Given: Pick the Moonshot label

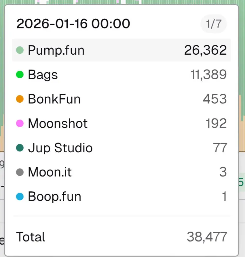Looking at the screenshot, I should click(58, 124).
